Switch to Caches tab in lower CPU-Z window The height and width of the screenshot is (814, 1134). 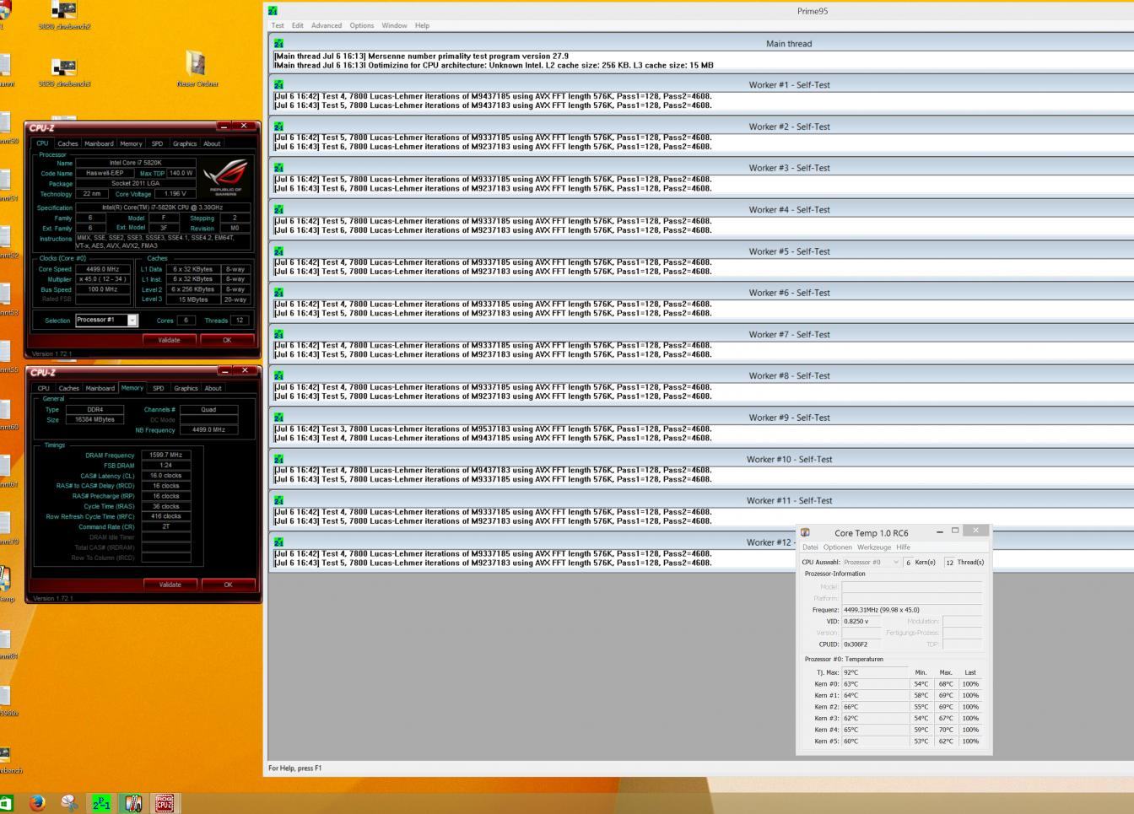68,388
